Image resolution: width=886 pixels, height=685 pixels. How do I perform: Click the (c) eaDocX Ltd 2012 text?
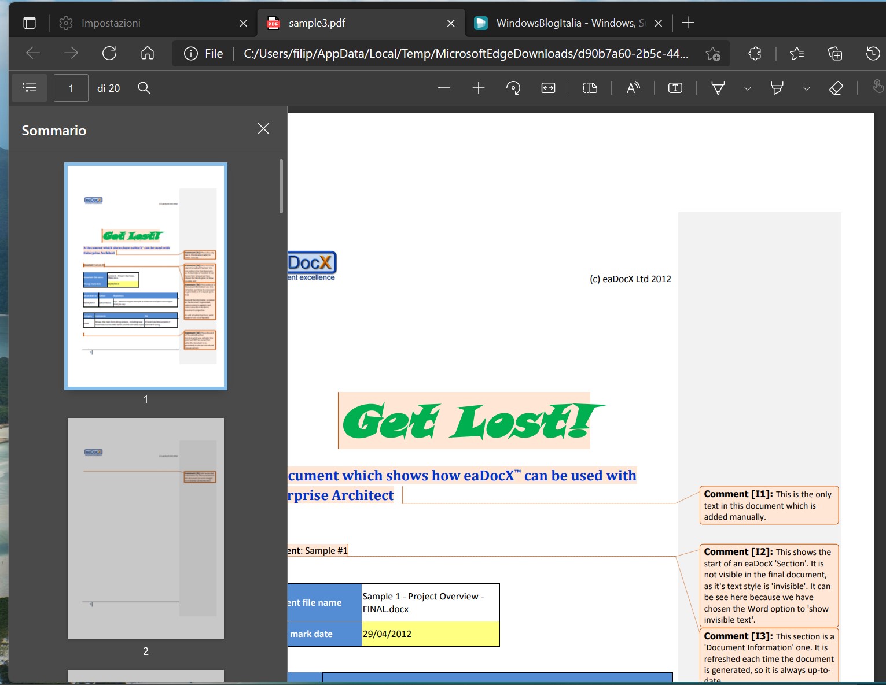[630, 279]
